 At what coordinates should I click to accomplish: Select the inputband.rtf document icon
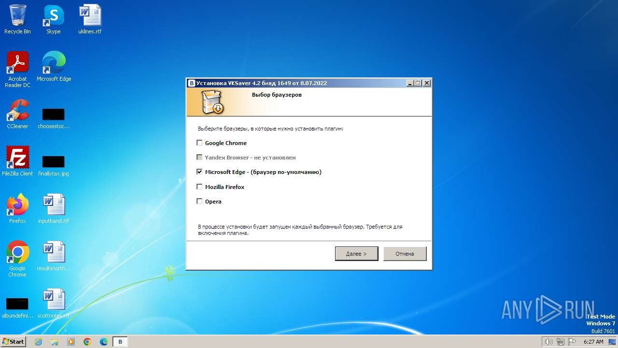tap(54, 208)
